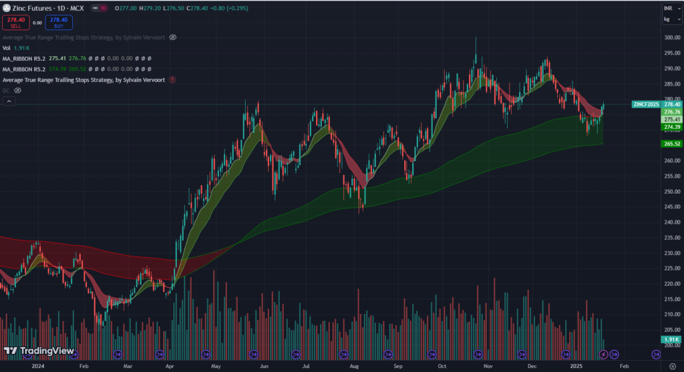Image resolution: width=684 pixels, height=372 pixels.
Task: Click the Zinc Futures symbol logo
Action: pyautogui.click(x=7, y=8)
